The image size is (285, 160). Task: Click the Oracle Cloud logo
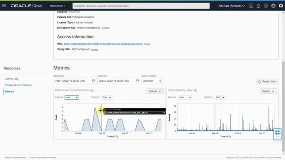click(x=26, y=6)
